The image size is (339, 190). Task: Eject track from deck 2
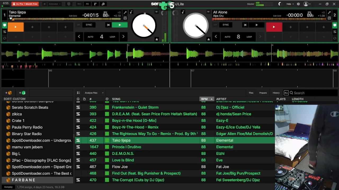click(x=208, y=39)
